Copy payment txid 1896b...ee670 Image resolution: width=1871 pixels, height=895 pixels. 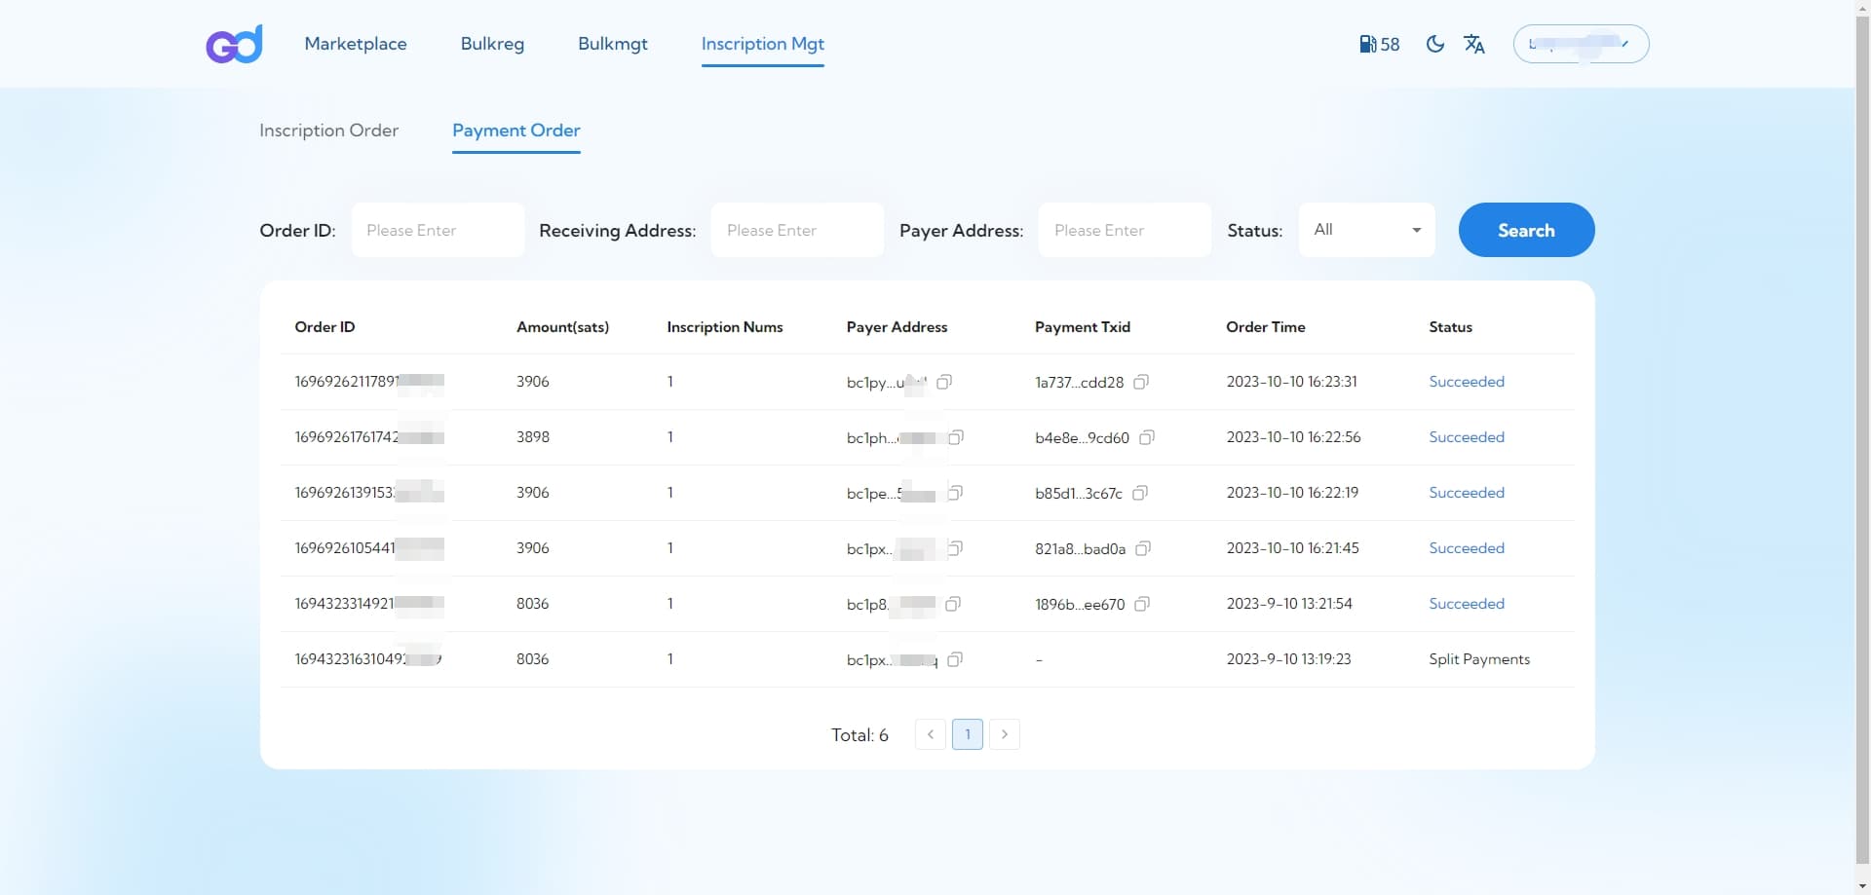[x=1142, y=604]
